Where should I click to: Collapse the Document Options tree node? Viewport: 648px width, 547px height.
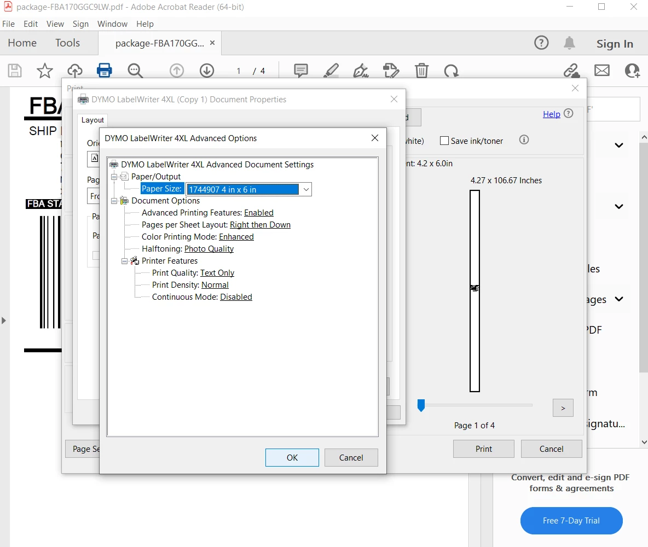(x=114, y=201)
